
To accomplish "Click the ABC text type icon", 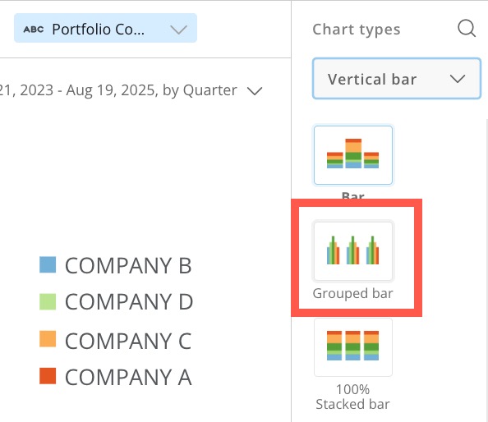I will [x=34, y=30].
